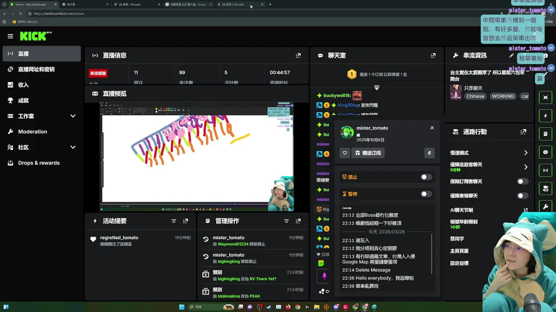Reload the browser page

pyautogui.click(x=20, y=13)
